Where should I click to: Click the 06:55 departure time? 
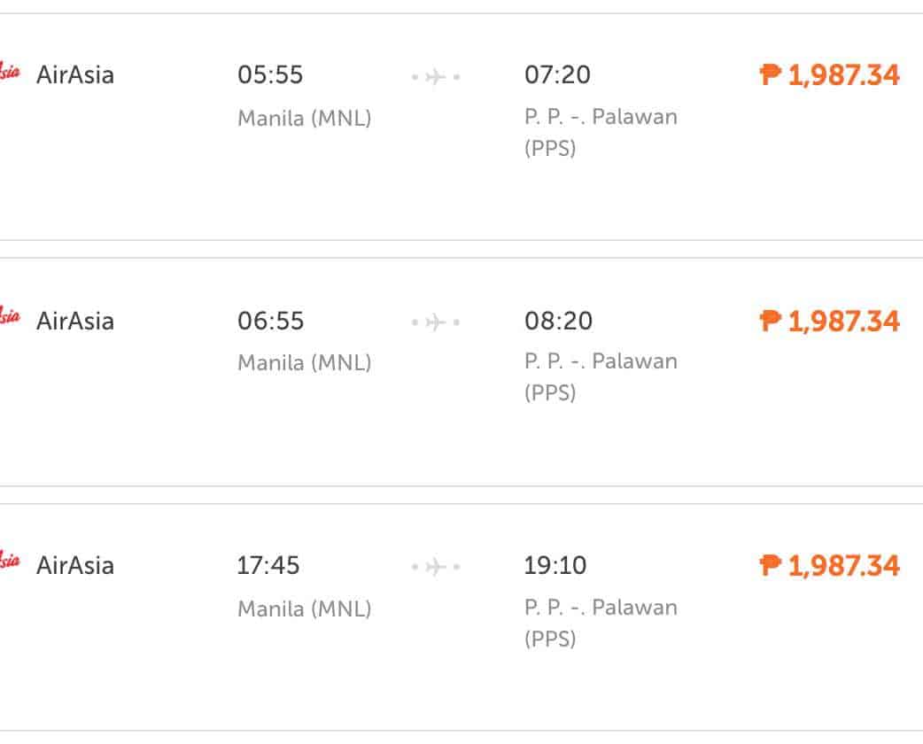point(270,321)
